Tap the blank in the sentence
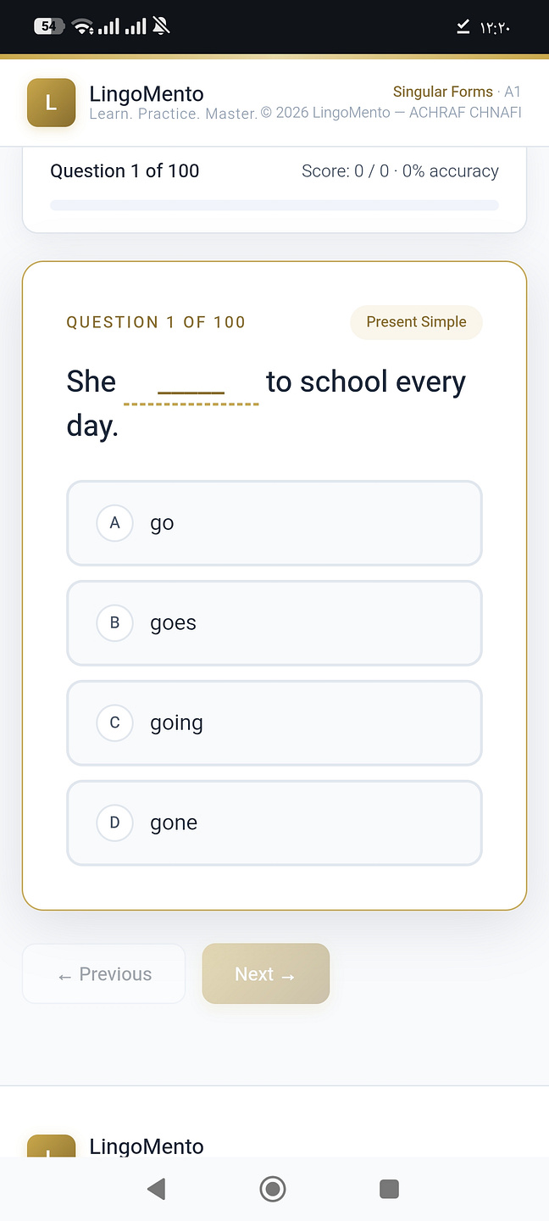The height and width of the screenshot is (1221, 549). click(191, 384)
